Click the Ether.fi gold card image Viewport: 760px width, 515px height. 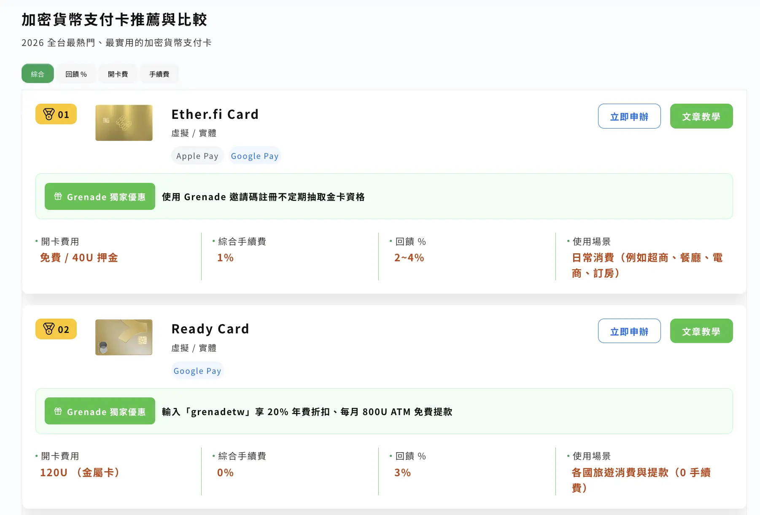124,123
